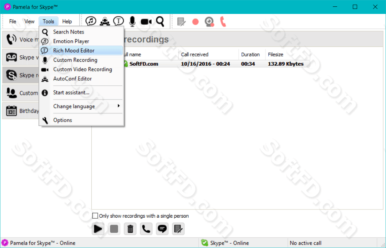Click the red record dot in the toolbar
Viewport: 386px width, 248px height.
coord(195,22)
